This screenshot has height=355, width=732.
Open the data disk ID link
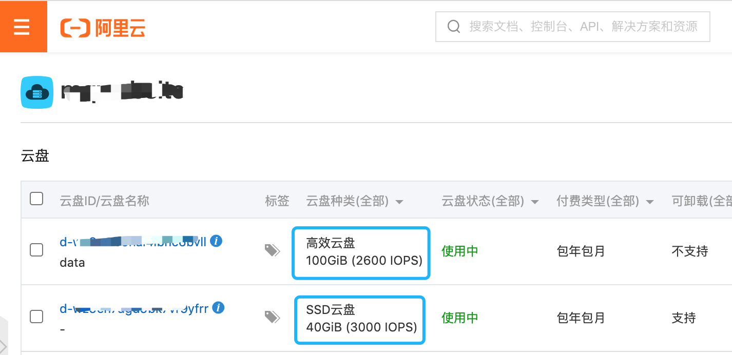point(133,242)
